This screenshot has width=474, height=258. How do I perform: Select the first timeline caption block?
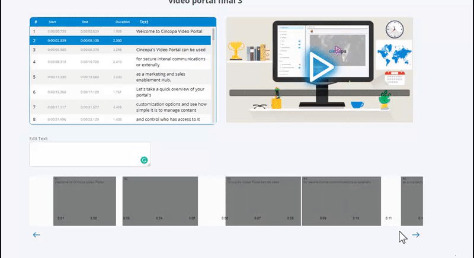84,201
